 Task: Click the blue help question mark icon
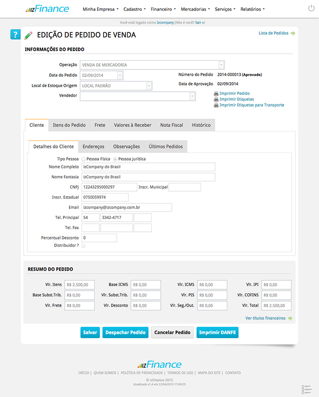[15, 35]
